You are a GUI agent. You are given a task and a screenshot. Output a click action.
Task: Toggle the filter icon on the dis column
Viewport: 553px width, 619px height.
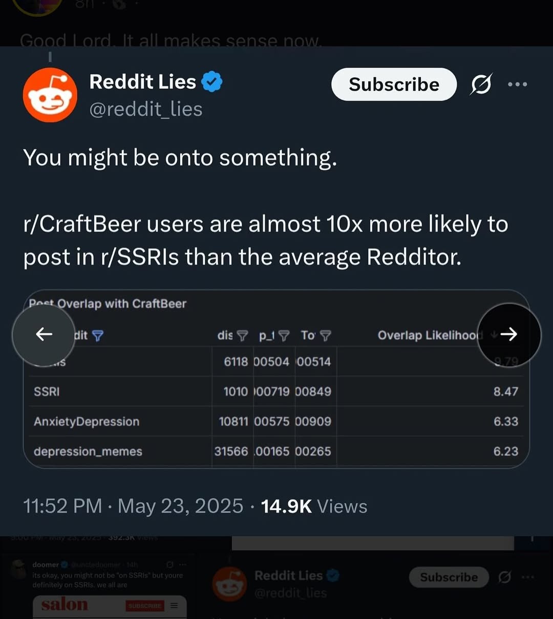243,336
